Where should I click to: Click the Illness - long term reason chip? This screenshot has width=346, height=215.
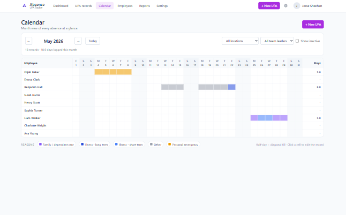tap(94, 145)
